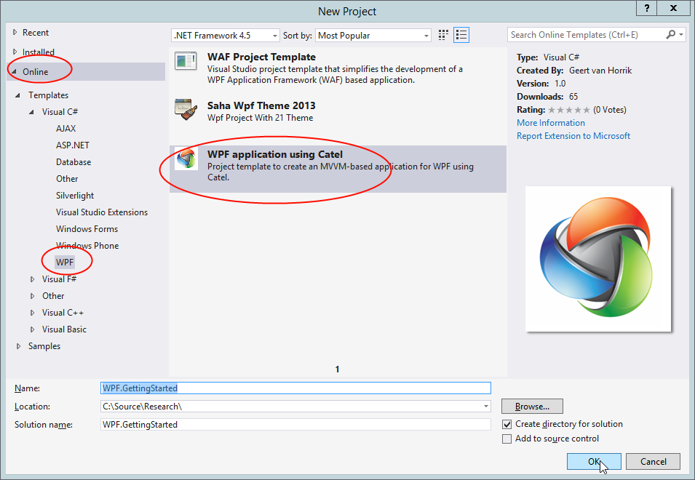The width and height of the screenshot is (695, 480).
Task: Select the Windows Phone category
Action: tap(87, 246)
